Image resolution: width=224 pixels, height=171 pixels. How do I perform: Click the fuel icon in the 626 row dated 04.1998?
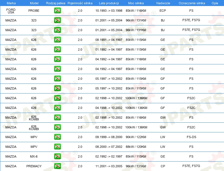(57, 108)
